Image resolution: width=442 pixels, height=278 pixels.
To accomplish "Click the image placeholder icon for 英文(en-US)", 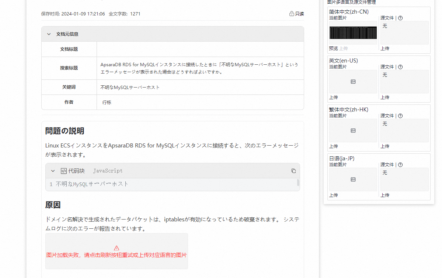I will point(353,81).
